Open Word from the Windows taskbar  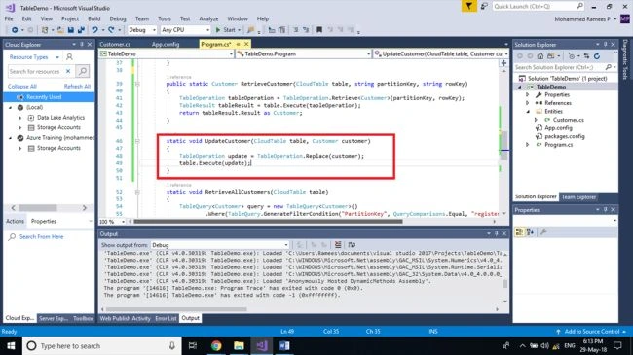pyautogui.click(x=284, y=345)
